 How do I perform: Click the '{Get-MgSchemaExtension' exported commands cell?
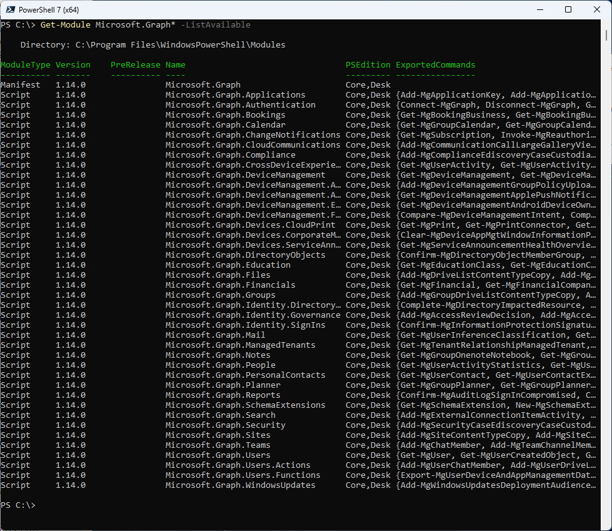point(496,405)
